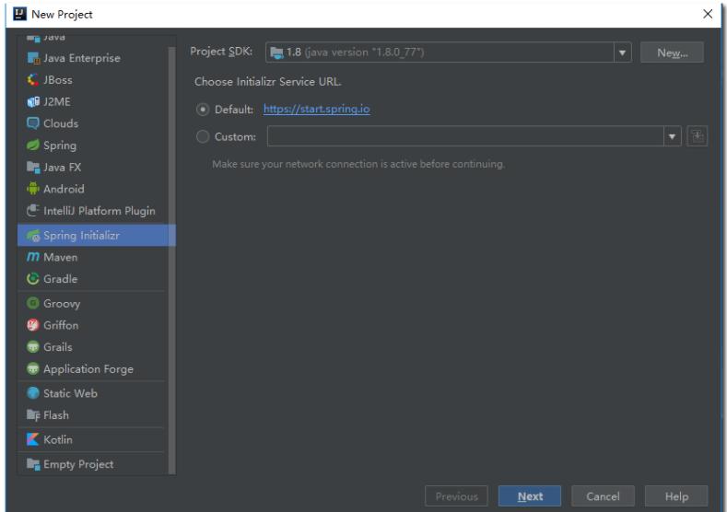Screen dimensions: 727x512
Task: Click the SDK folder icon in combo
Action: coord(276,52)
